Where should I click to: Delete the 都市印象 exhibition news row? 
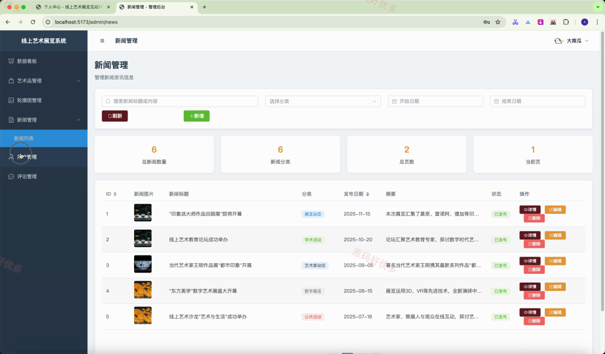click(534, 270)
